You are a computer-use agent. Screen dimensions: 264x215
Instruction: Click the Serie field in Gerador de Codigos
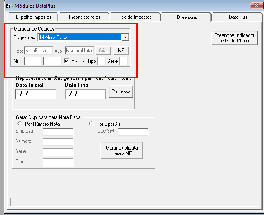point(123,61)
